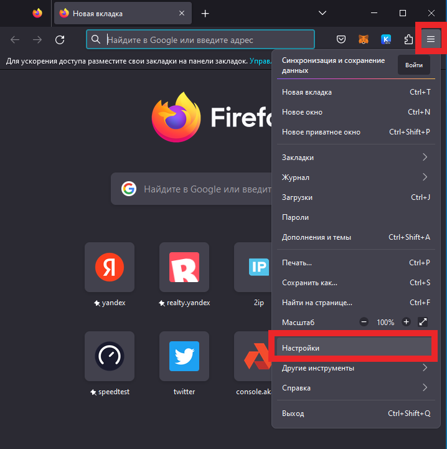The height and width of the screenshot is (449, 447).
Task: Expand the Справка help submenu
Action: (356, 388)
